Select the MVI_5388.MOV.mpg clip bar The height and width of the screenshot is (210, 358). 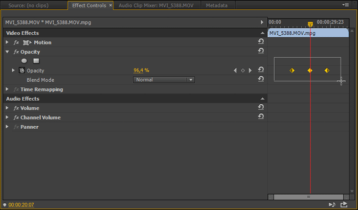pyautogui.click(x=308, y=33)
